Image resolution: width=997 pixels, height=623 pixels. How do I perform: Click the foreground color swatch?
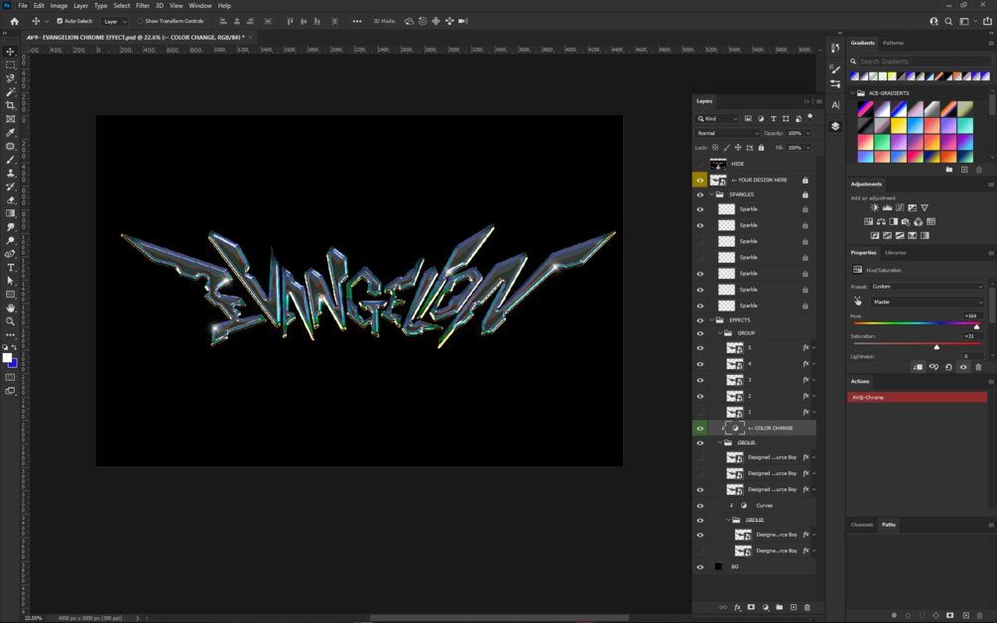(x=7, y=358)
